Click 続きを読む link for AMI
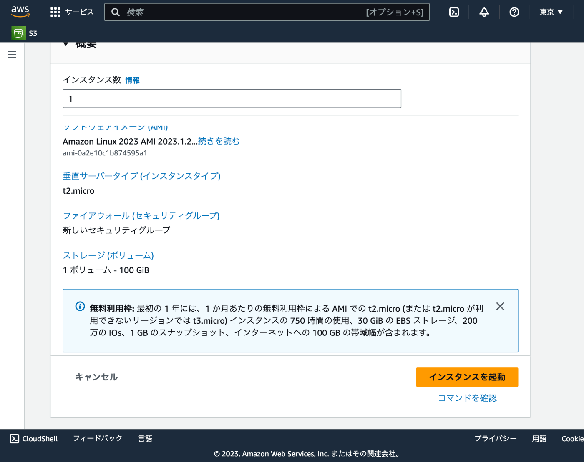Image resolution: width=584 pixels, height=462 pixels. [219, 141]
